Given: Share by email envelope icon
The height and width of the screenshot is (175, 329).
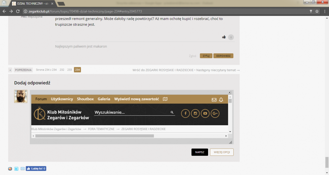Looking at the screenshot, I should click(22, 169).
